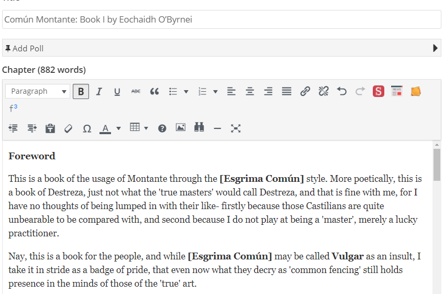Toggle bold formatting in the editor
This screenshot has height=294, width=444.
tap(81, 91)
